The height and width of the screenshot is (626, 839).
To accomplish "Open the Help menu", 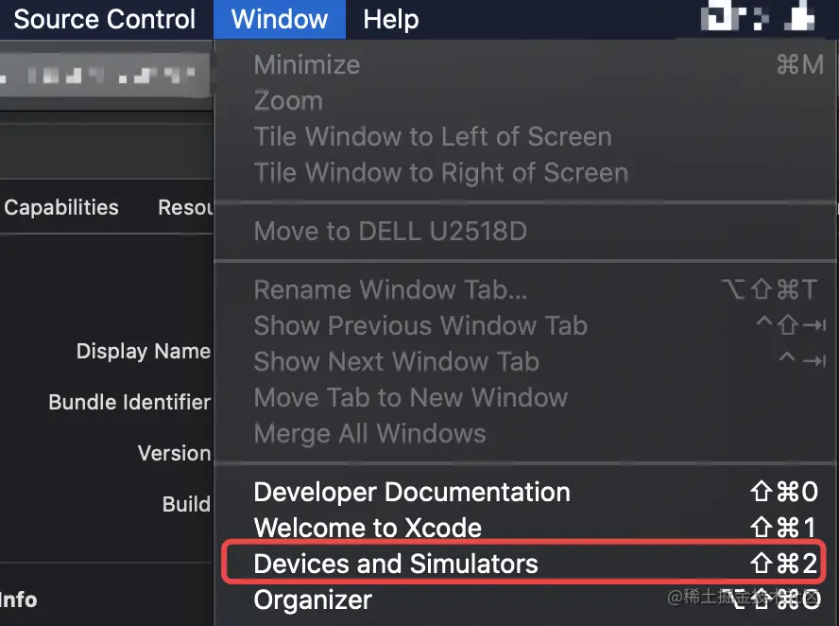I will coord(390,19).
